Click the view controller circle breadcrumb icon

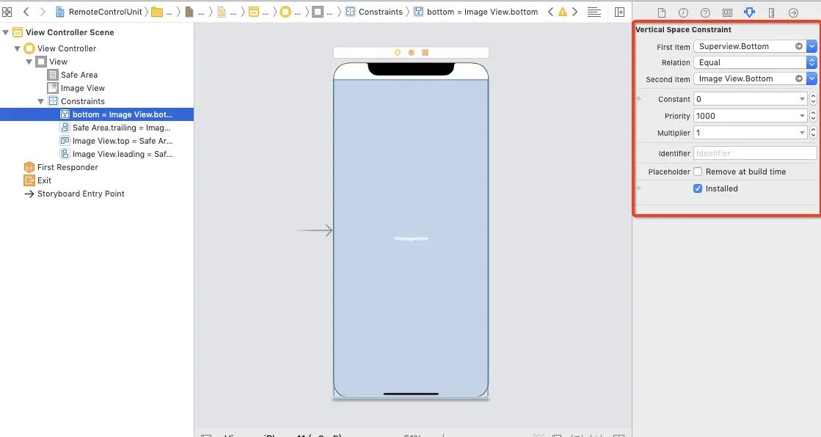[285, 12]
